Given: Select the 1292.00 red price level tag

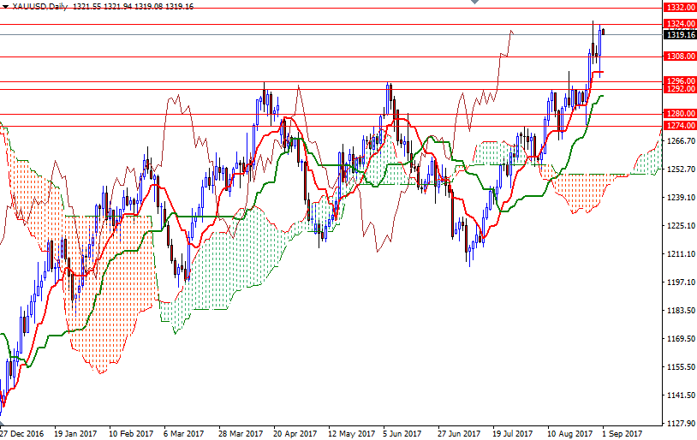Looking at the screenshot, I should point(679,89).
